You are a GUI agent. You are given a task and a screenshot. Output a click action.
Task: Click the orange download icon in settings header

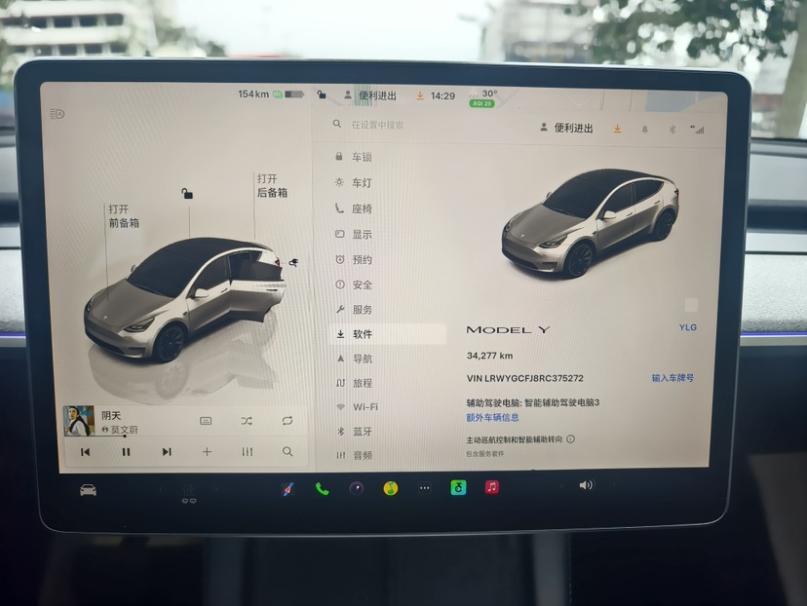(617, 129)
